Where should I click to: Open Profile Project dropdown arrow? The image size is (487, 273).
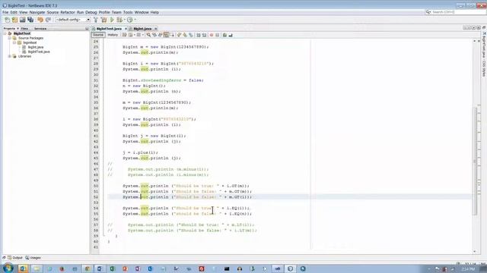135,20
